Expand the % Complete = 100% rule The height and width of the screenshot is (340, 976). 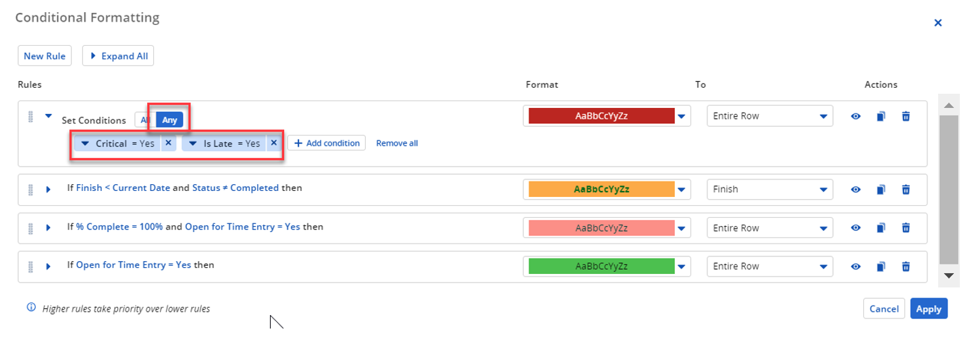[x=48, y=228]
